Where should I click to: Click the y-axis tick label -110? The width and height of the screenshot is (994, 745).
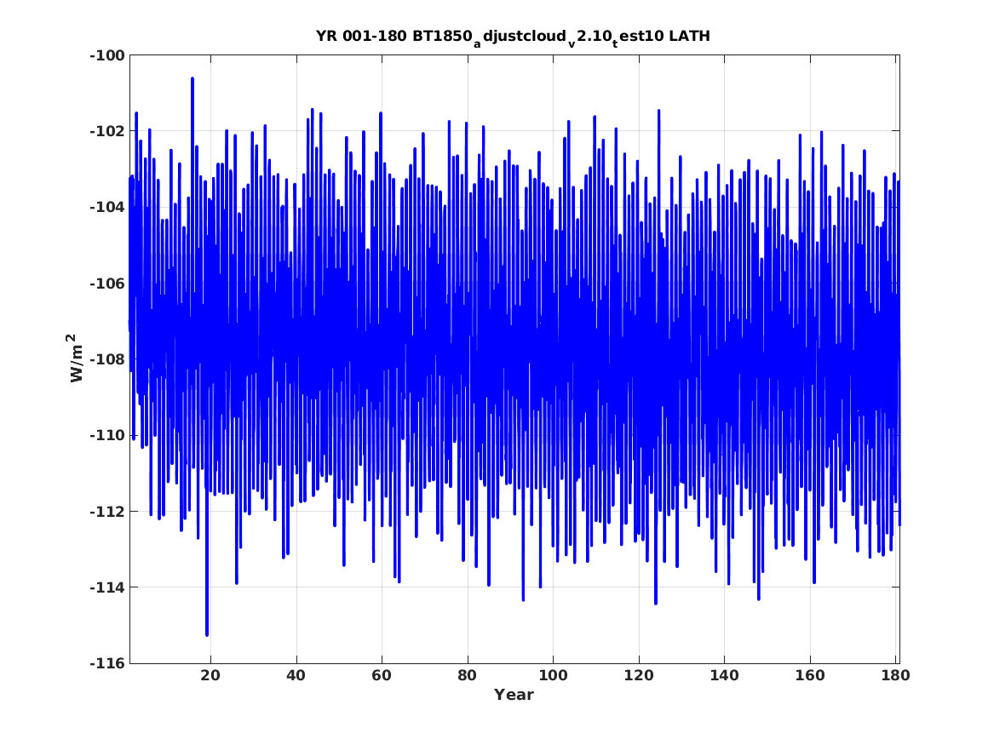tap(107, 435)
